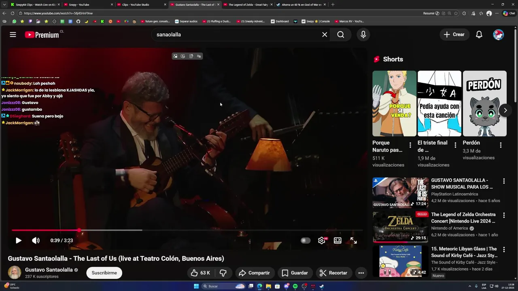Open the account avatar menu
518x291 pixels.
pyautogui.click(x=499, y=35)
